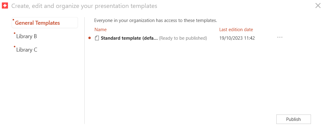Image resolution: width=322 pixels, height=127 pixels.
Task: Open the three-dots more options menu
Action: pyautogui.click(x=280, y=38)
